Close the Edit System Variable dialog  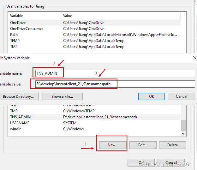click(194, 58)
